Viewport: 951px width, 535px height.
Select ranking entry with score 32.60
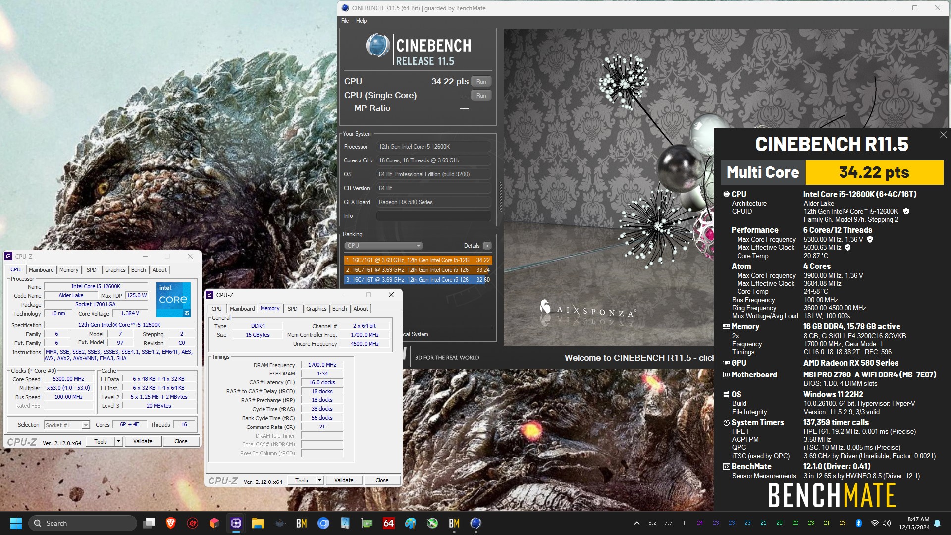click(x=418, y=280)
